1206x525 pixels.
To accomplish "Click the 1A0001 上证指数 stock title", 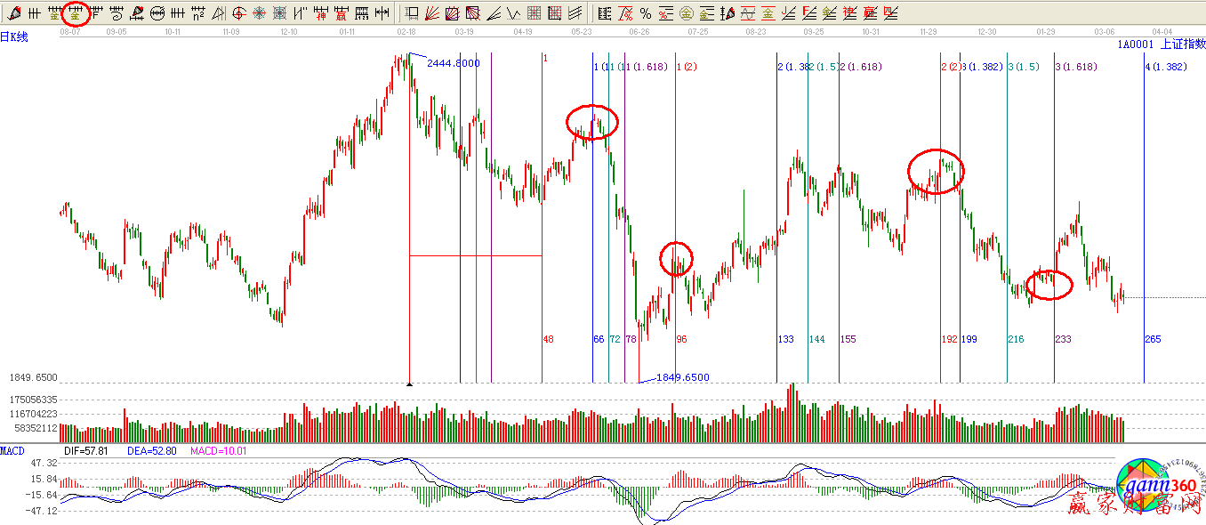I will pos(1161,44).
